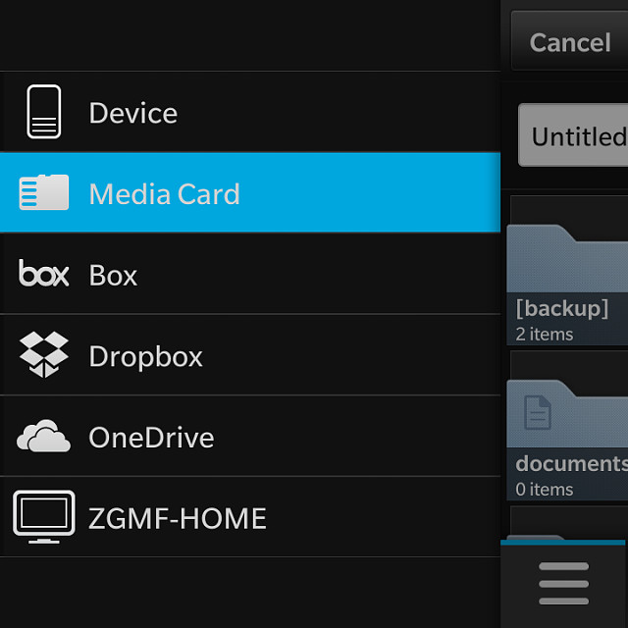Image resolution: width=628 pixels, height=628 pixels.
Task: Tap the OneDrive cloud icon
Action: coord(43,436)
